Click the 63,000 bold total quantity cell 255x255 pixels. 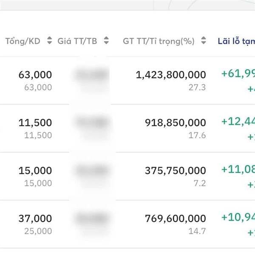click(35, 75)
